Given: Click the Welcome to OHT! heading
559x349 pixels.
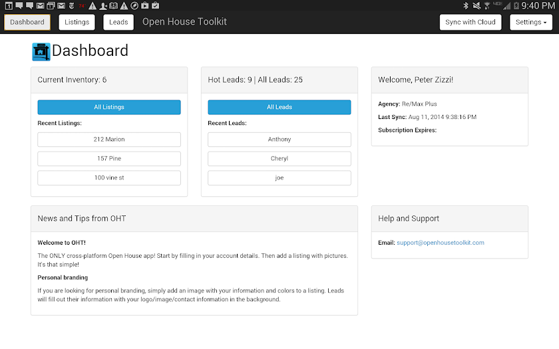Looking at the screenshot, I should [x=62, y=243].
